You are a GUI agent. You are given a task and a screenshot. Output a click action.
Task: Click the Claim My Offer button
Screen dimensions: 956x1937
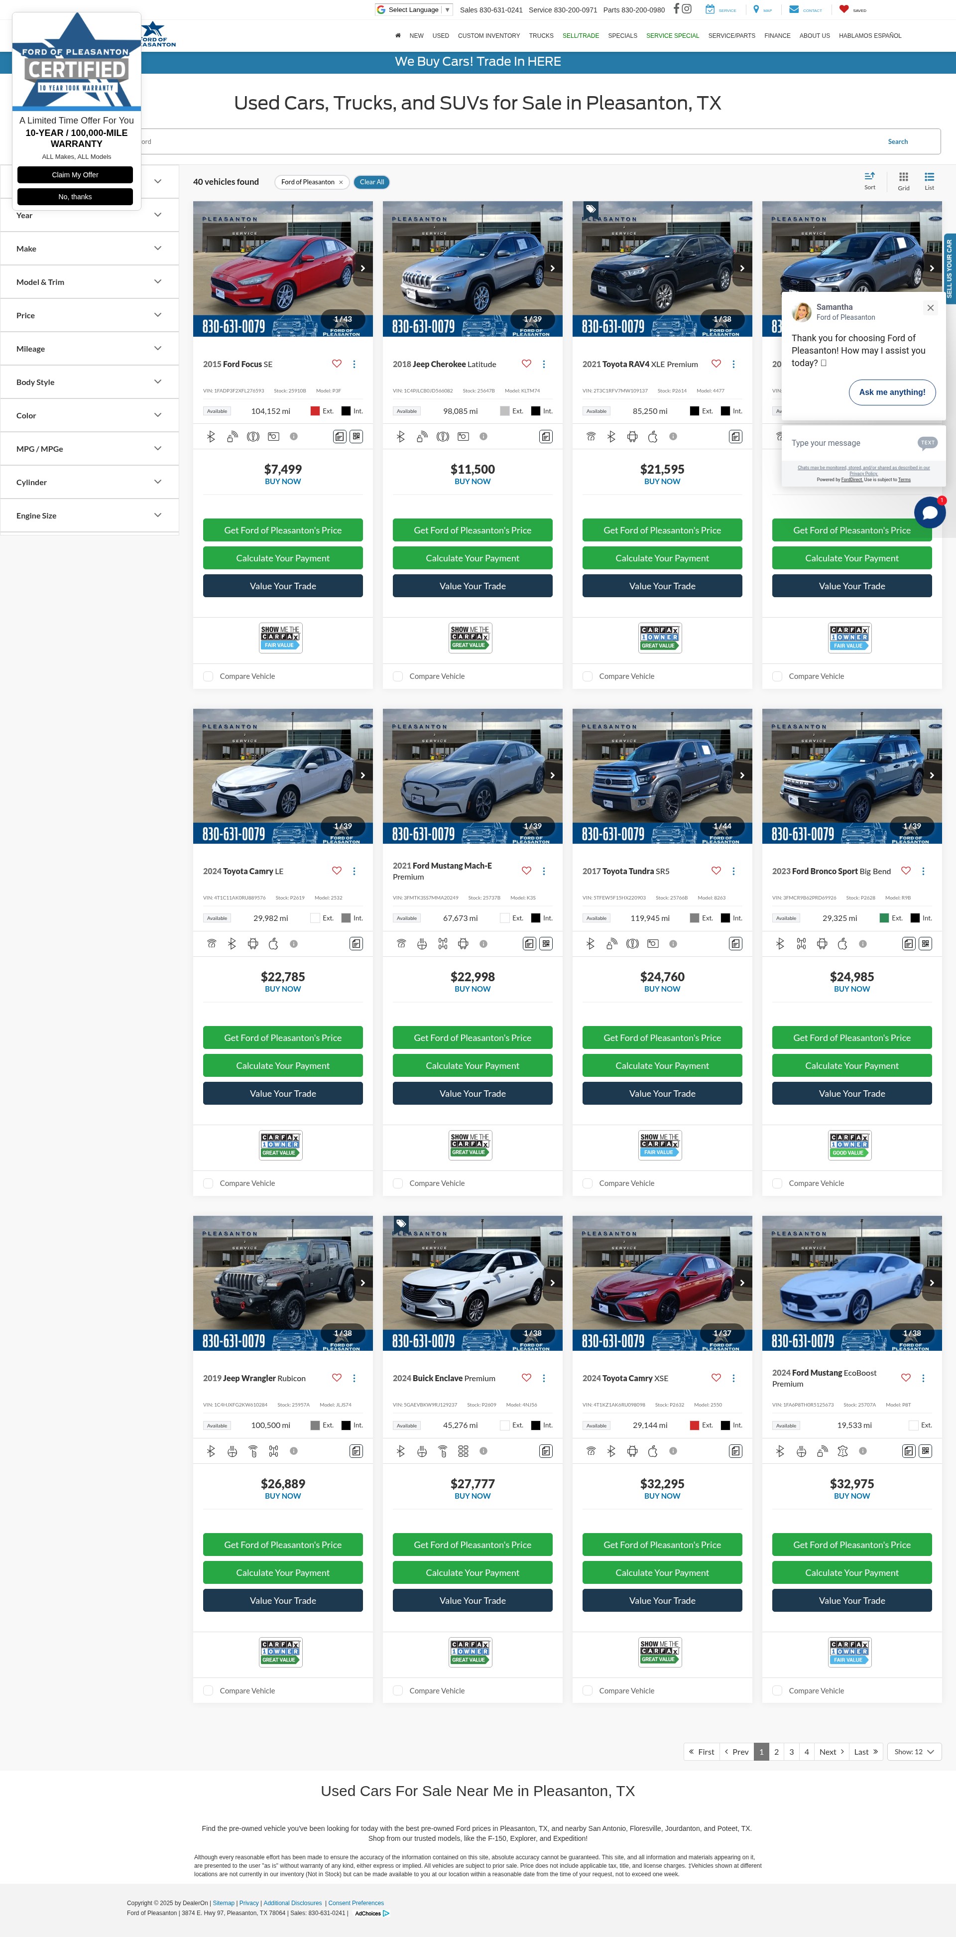click(x=75, y=174)
